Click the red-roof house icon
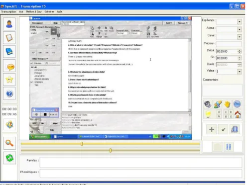Screen dimensions: 247x185 238,114
